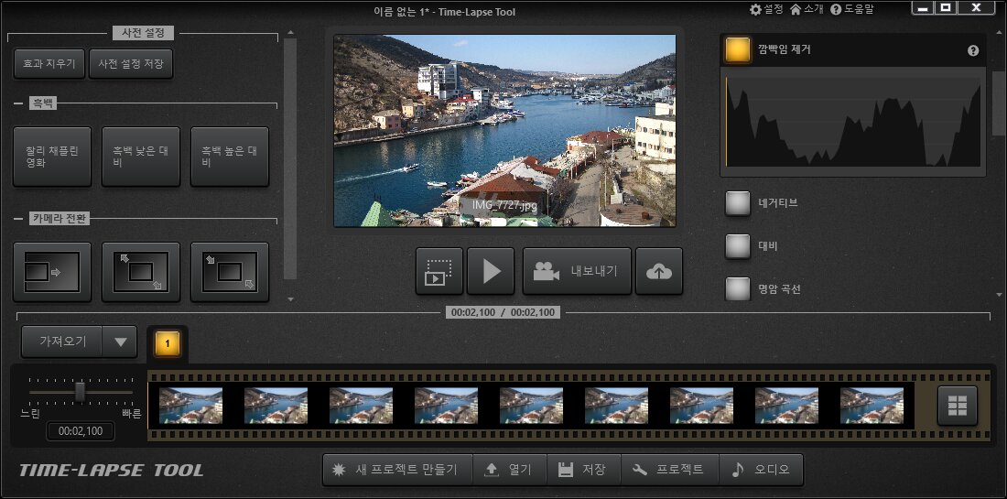Select the second camera transition preset
Screen dimensions: 1007x499
pos(140,271)
